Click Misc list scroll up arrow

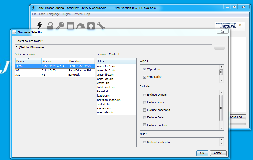221,140
